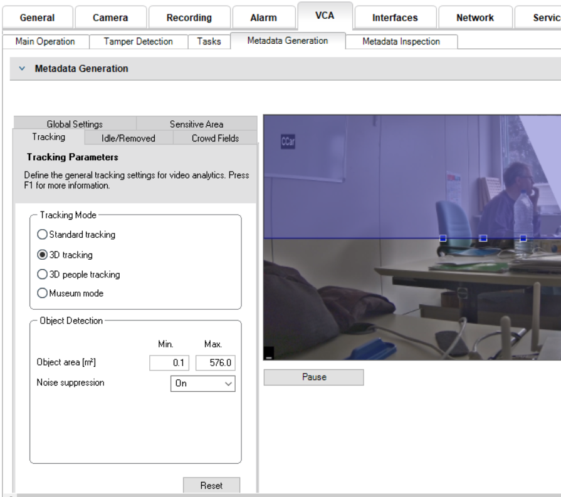This screenshot has width=561, height=497.
Task: Click the black minimize icon in video corner
Action: point(269,354)
